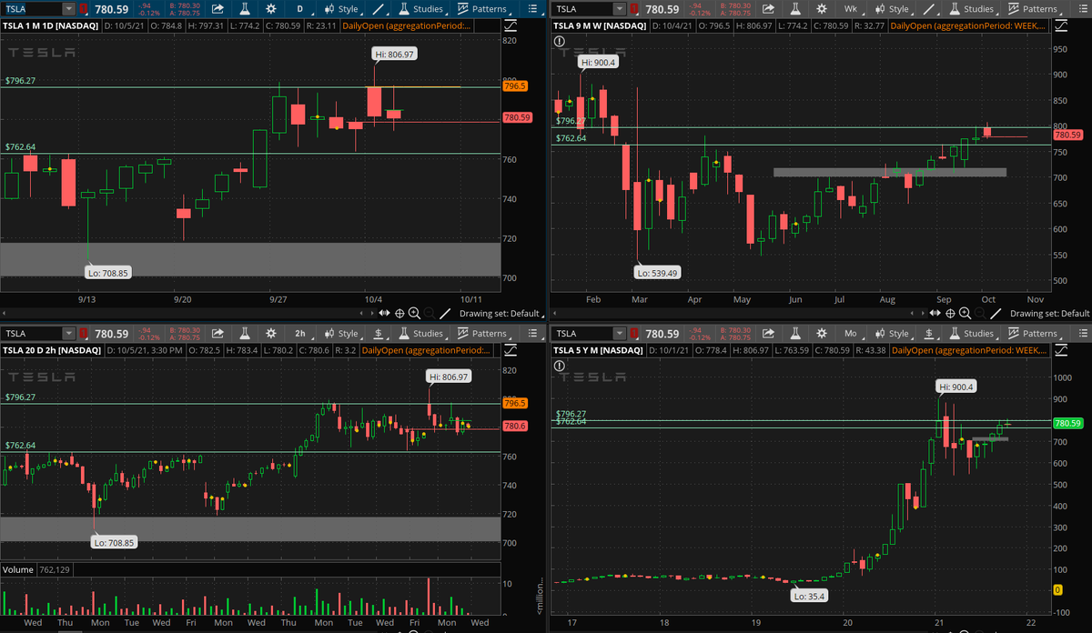This screenshot has height=633, width=1092.
Task: Open chart settings gear on daily chart
Action: 271,8
